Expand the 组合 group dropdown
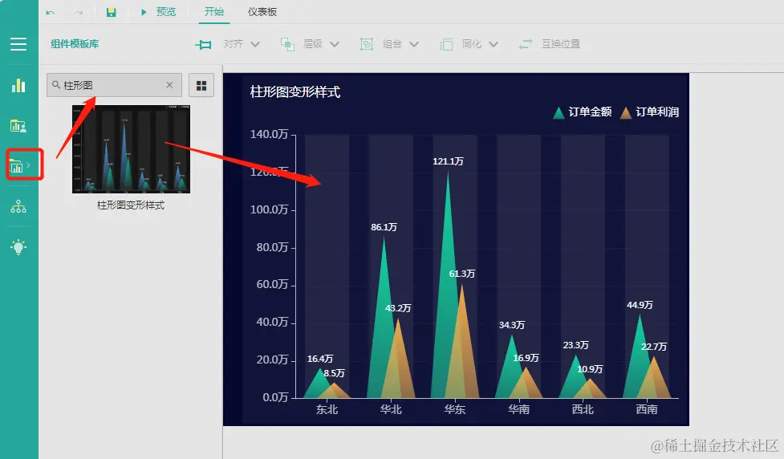 414,44
